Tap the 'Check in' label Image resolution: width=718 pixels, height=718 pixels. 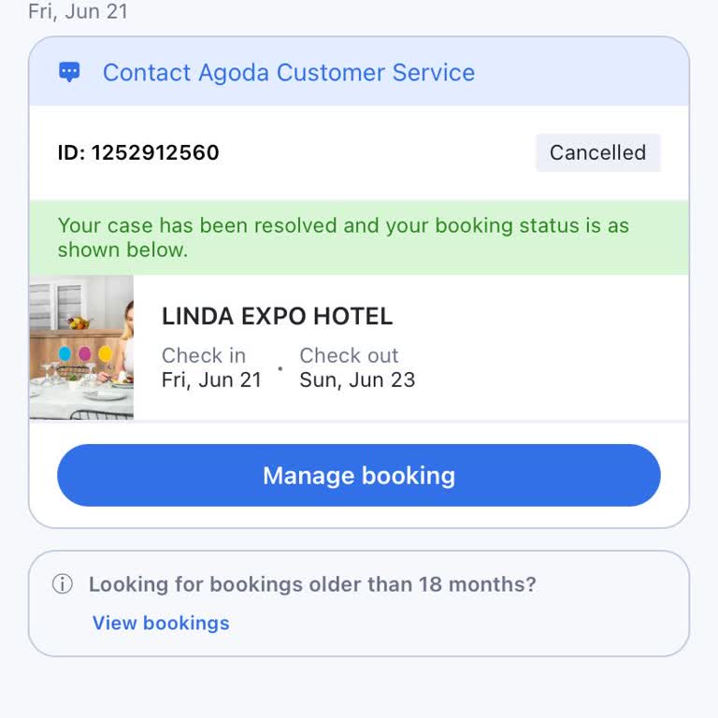[x=204, y=355]
